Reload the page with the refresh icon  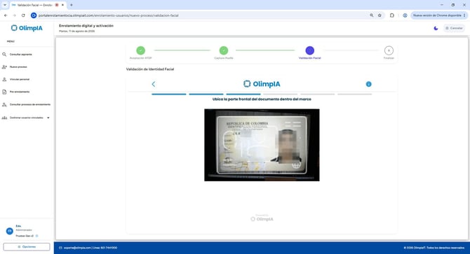click(23, 15)
